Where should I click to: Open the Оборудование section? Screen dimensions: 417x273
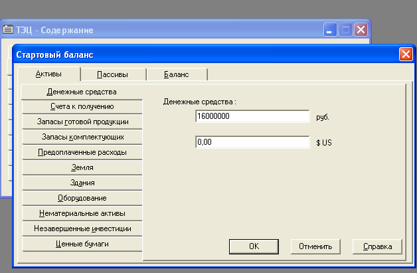82,198
